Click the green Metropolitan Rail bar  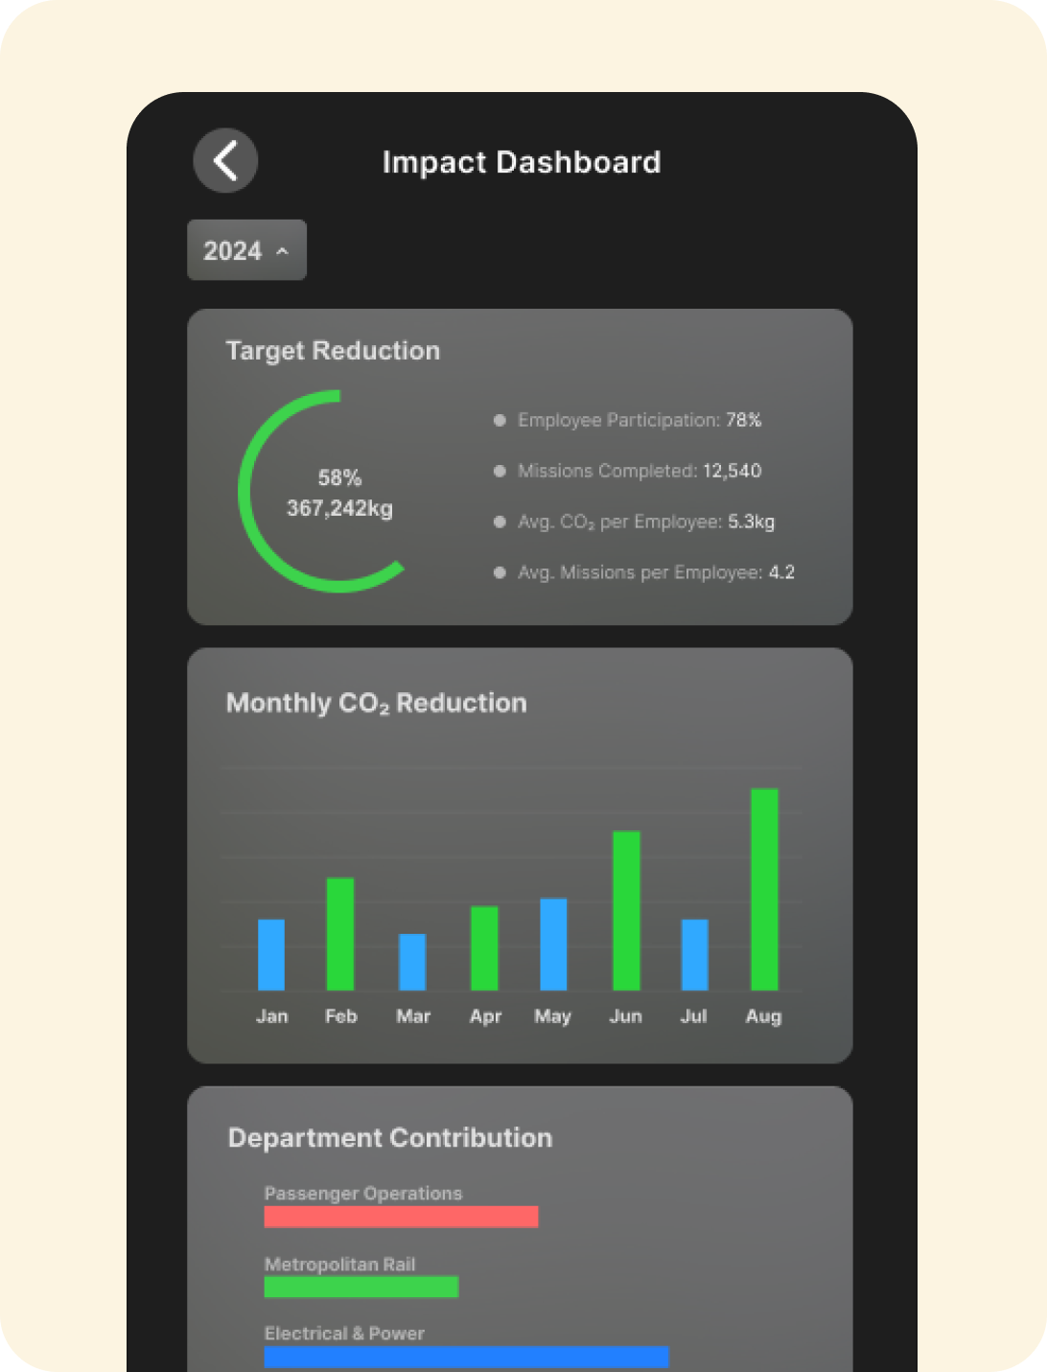coord(361,1287)
